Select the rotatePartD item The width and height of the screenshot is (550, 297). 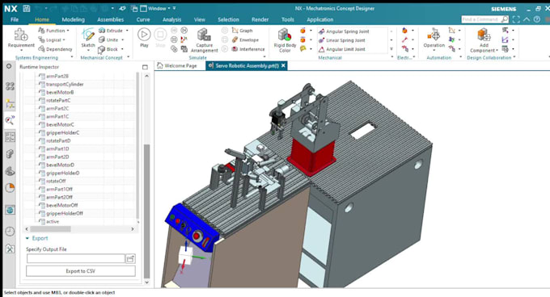click(58, 140)
